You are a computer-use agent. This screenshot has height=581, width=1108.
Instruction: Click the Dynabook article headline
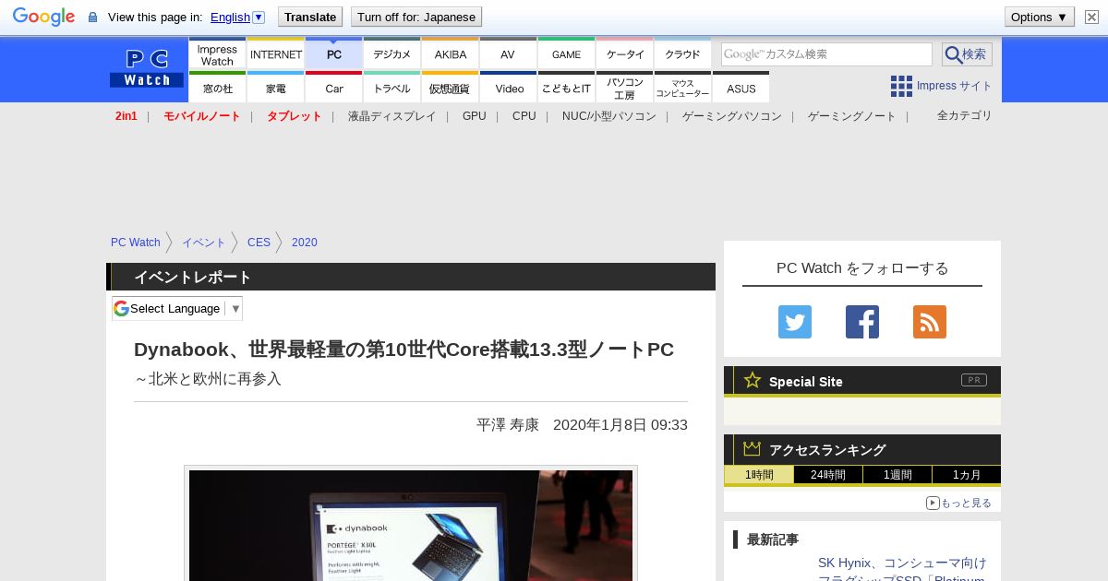click(x=404, y=350)
